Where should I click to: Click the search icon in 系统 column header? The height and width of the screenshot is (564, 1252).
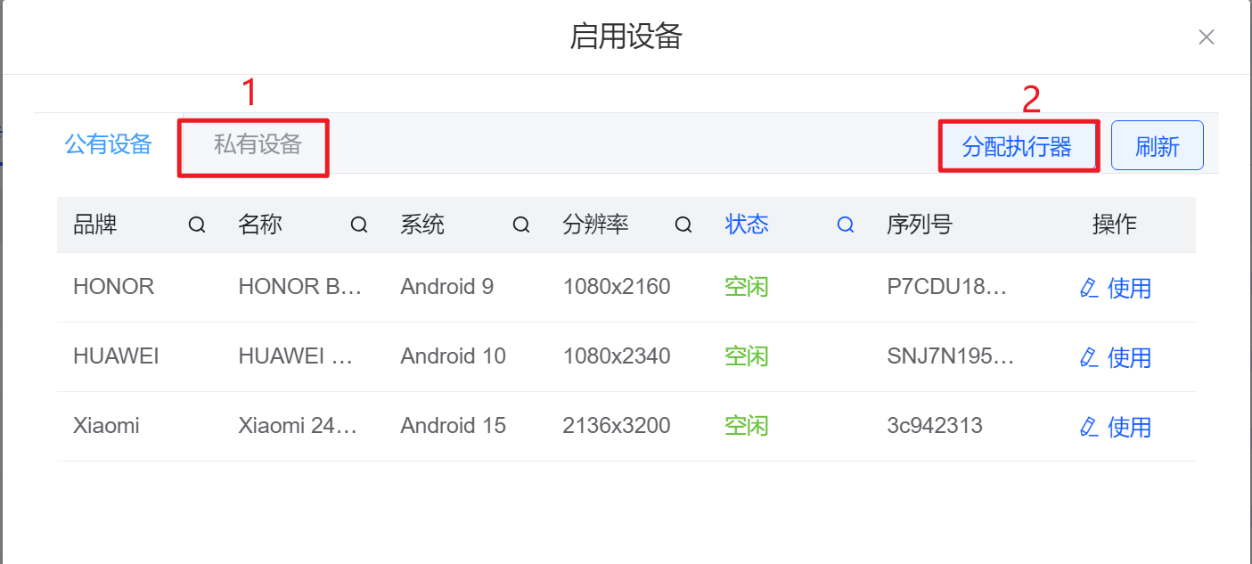click(521, 225)
